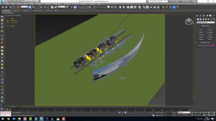The image size is (216, 121).
Task: Open the Rendering menu
Action: [67, 4]
